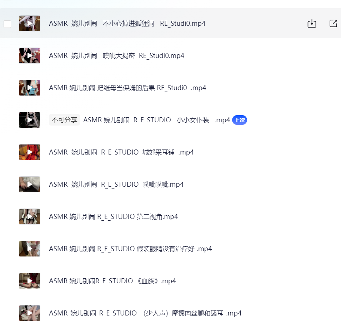Select file named 城郊采耳铺 .mp4

click(121, 152)
